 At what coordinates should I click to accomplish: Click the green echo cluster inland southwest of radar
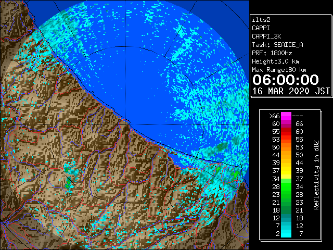[69, 183]
